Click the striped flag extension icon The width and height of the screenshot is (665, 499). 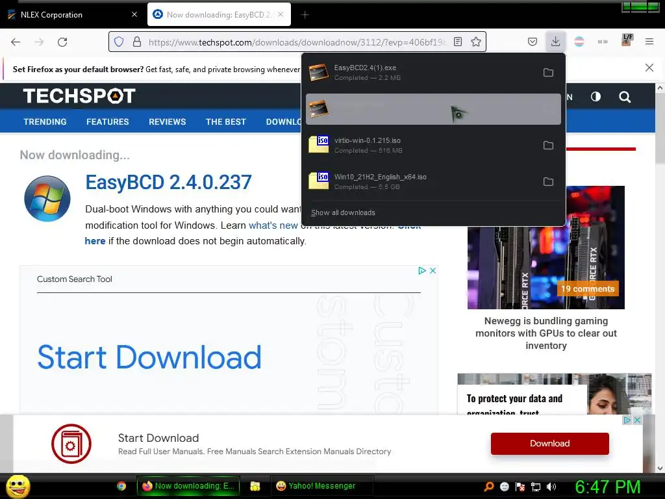579,42
